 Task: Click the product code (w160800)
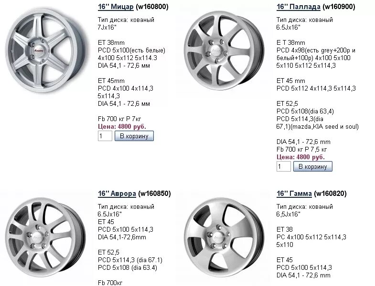point(152,7)
